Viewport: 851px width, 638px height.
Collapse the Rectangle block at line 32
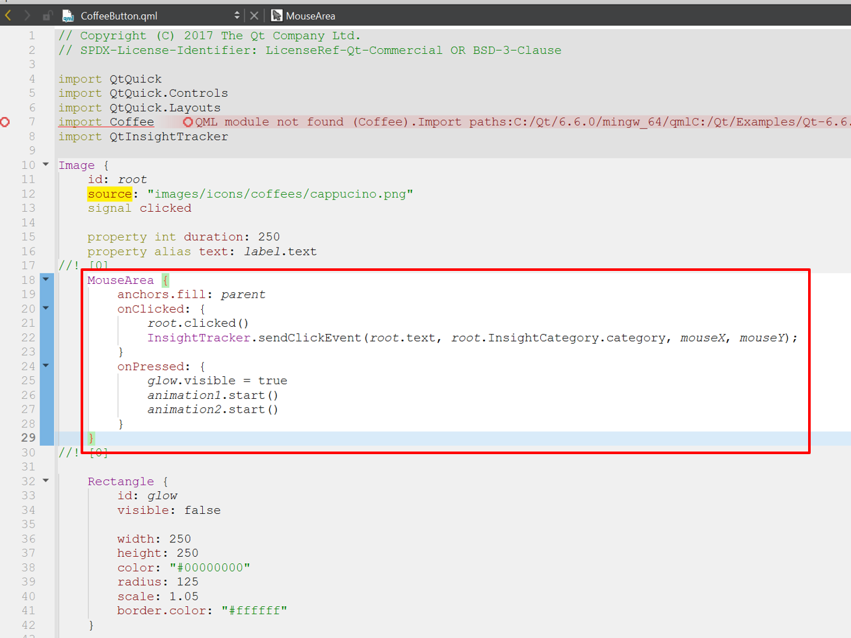point(46,481)
